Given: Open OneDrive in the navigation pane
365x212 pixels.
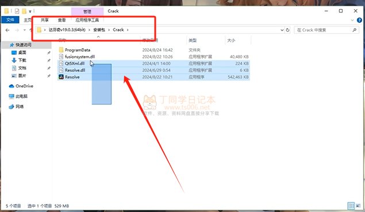Looking at the screenshot, I should pos(24,86).
